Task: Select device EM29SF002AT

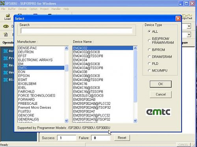Action: click(103, 111)
